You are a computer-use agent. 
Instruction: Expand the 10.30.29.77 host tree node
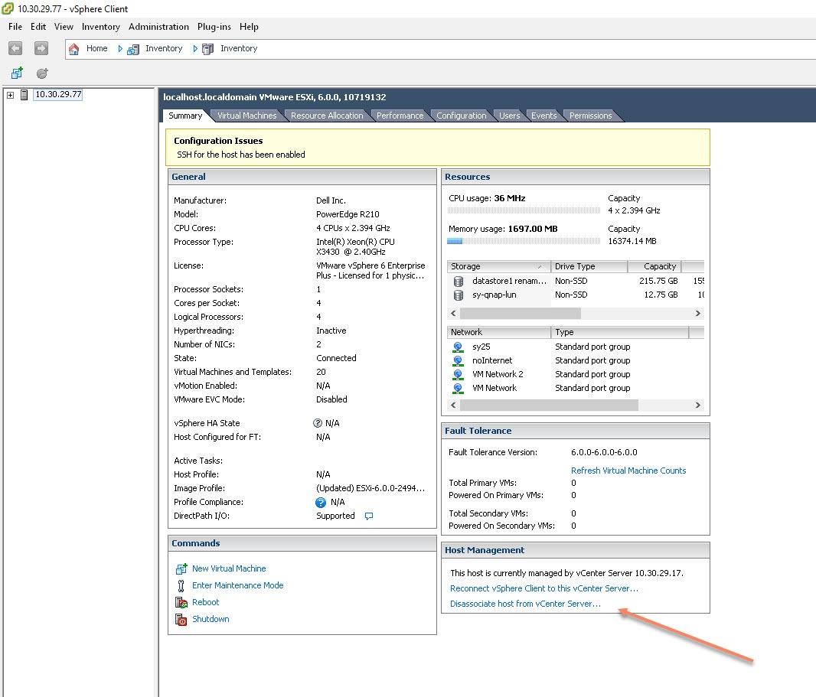pos(10,95)
